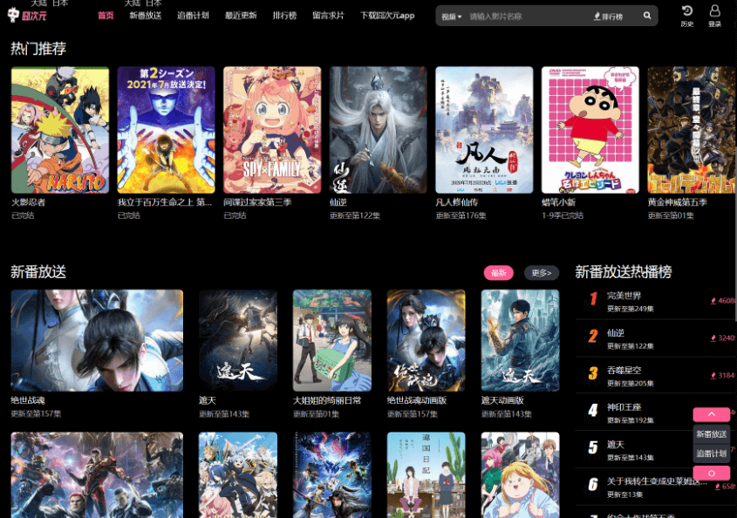Open the 新番放送 navigation tab
This screenshot has height=518, width=737.
(x=146, y=16)
